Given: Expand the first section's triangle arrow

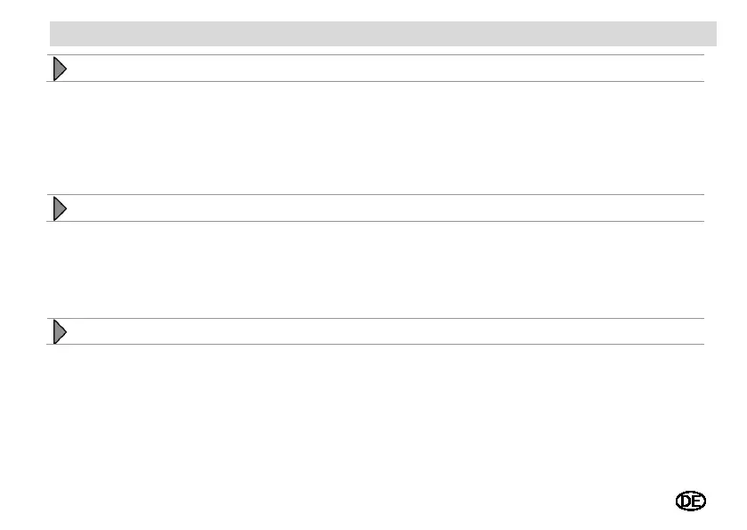Looking at the screenshot, I should coord(60,69).
